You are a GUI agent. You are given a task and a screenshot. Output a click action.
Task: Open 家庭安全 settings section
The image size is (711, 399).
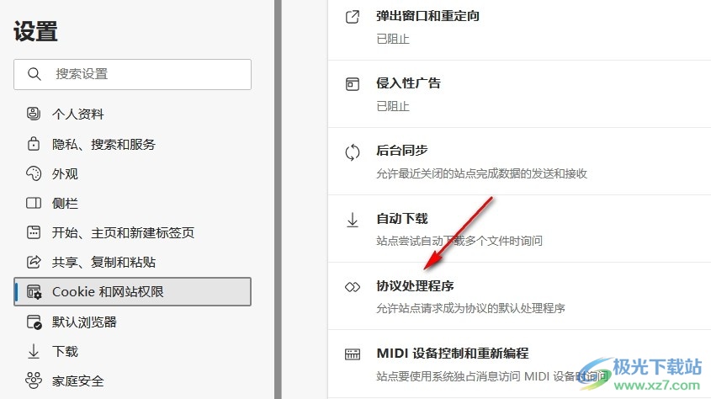pos(78,380)
